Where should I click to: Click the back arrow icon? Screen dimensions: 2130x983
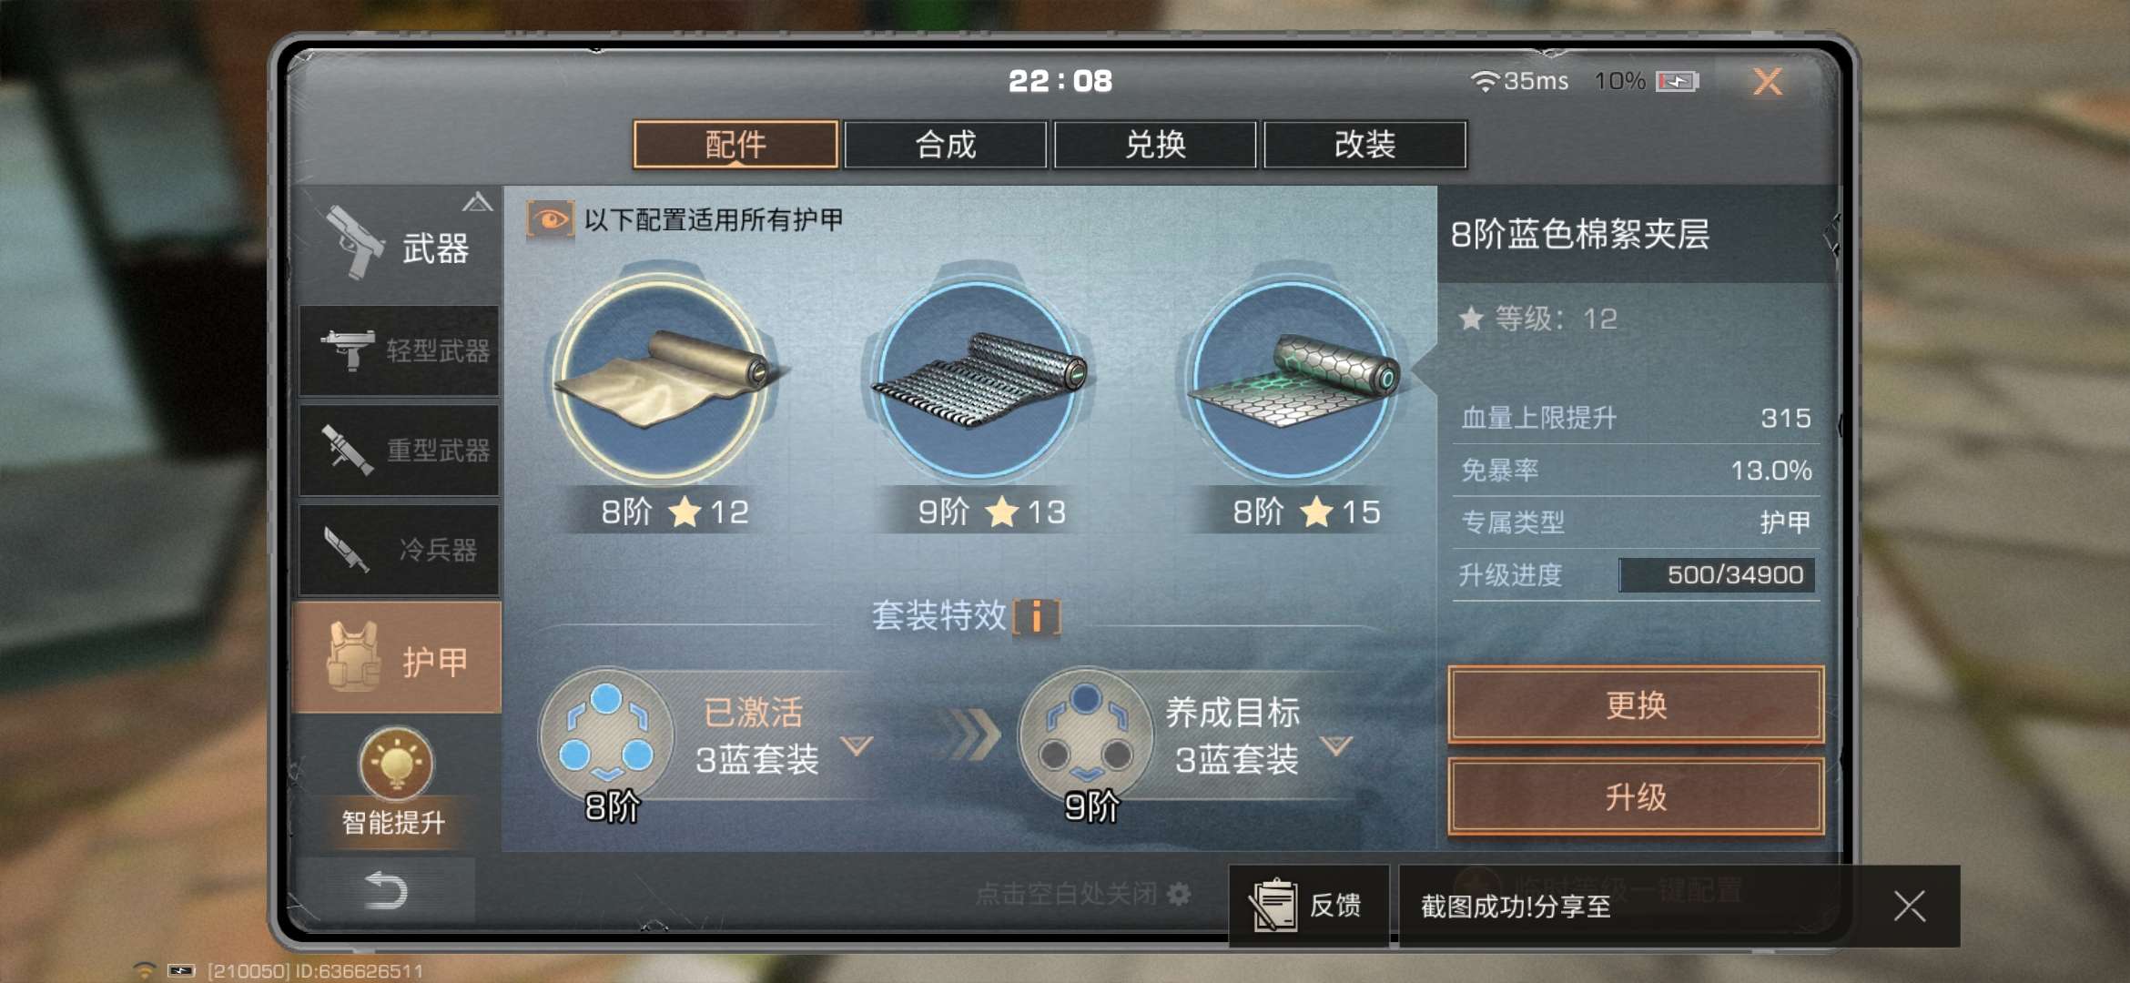click(384, 890)
